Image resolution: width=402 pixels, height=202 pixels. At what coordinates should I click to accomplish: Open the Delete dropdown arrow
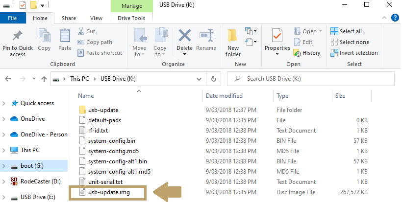[185, 54]
